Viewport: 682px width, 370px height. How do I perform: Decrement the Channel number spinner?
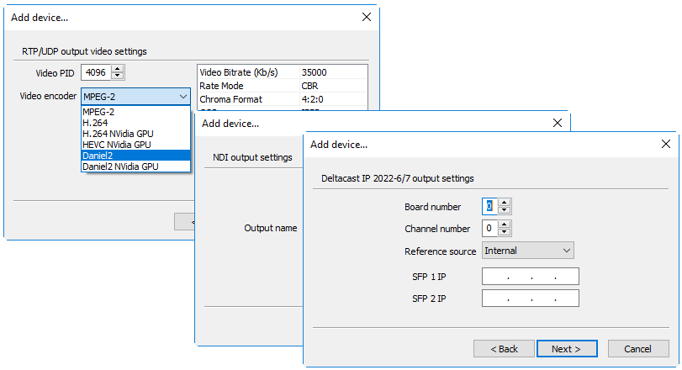pyautogui.click(x=504, y=232)
